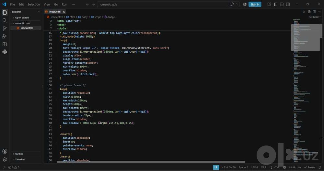The width and height of the screenshot is (324, 171).
Task: Open the Source Control view
Action: (x=5, y=28)
